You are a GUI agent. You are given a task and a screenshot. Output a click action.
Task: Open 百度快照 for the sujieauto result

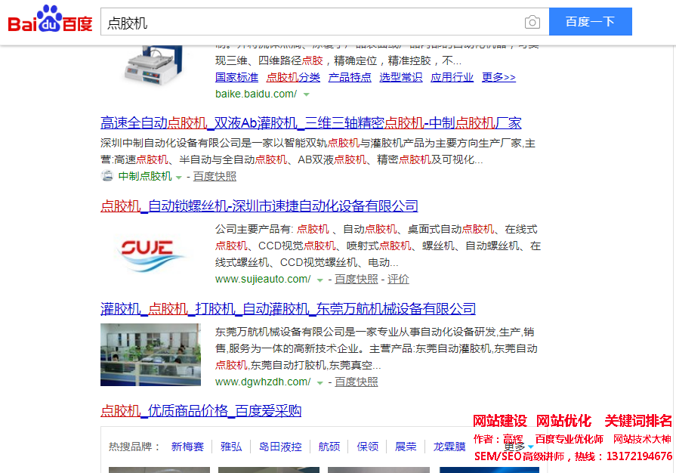[357, 279]
